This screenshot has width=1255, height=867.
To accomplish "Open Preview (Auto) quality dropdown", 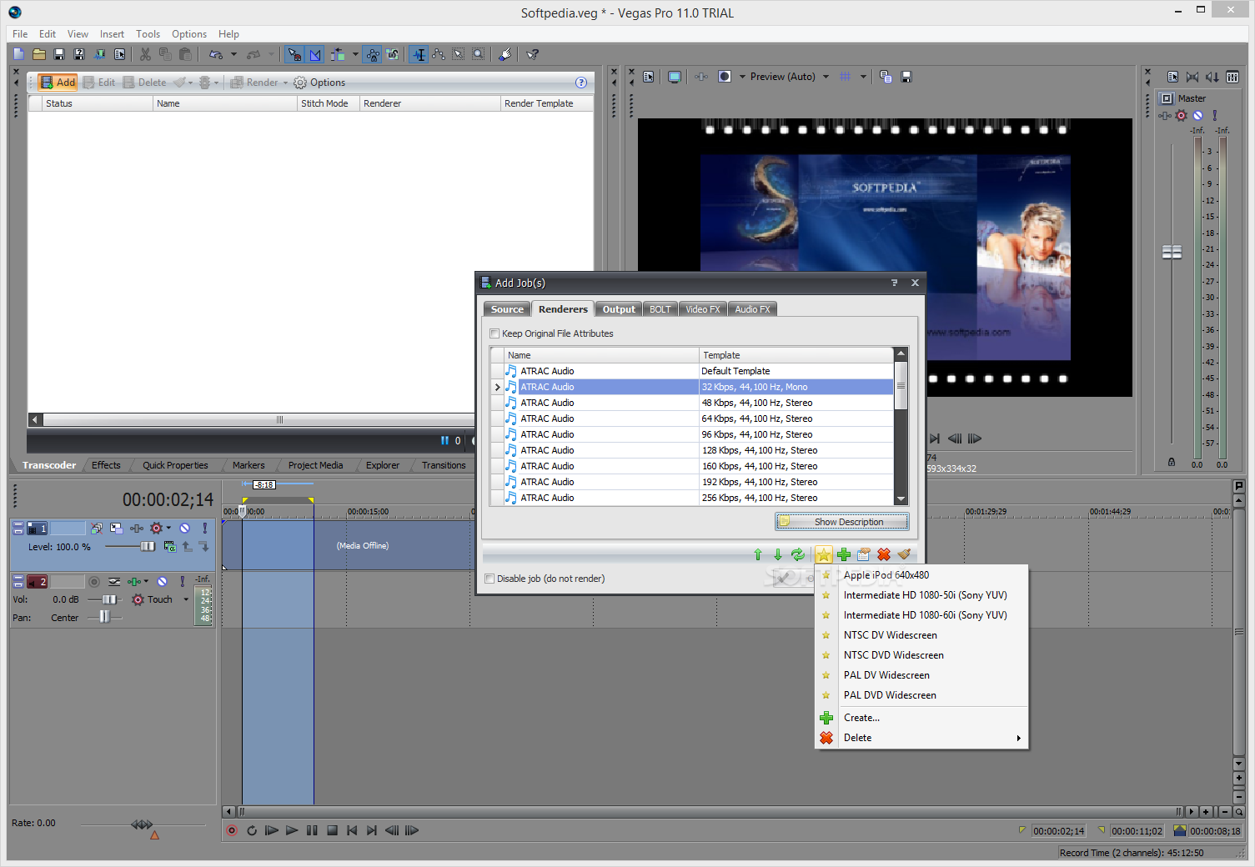I will coord(826,77).
